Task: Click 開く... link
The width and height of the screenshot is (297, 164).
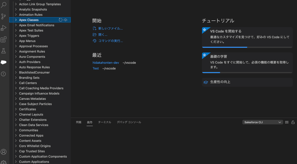Action: pos(103,35)
